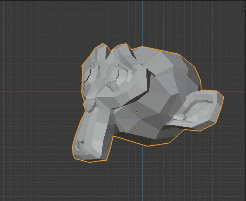Click the viewport axis intersection behind the head
This screenshot has height=201, width=246.
pos(142,92)
